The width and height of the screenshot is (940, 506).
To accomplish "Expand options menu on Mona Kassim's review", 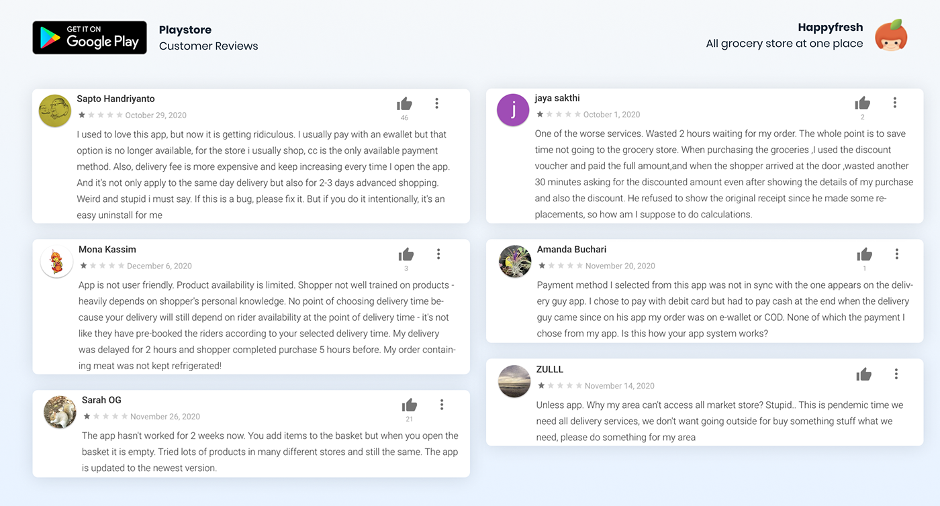I will (x=438, y=254).
